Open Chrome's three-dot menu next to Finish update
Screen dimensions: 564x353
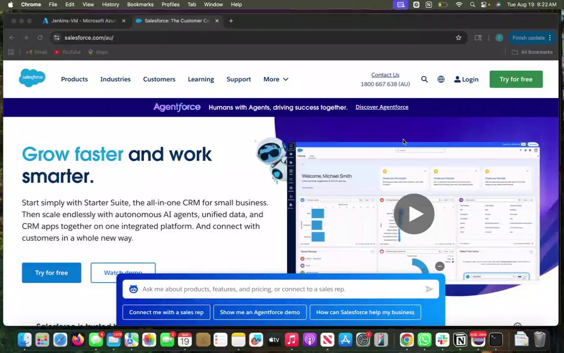pos(550,38)
